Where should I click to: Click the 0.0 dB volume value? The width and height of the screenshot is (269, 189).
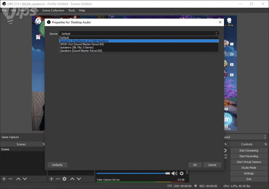pyautogui.click(x=181, y=179)
